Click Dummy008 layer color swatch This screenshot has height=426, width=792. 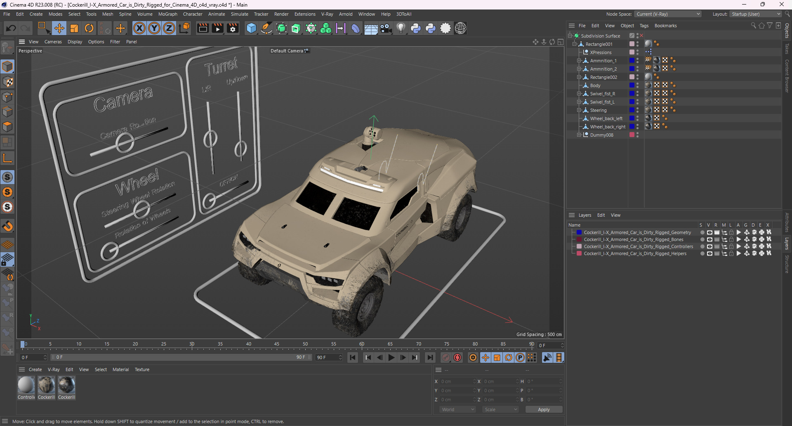[632, 135]
